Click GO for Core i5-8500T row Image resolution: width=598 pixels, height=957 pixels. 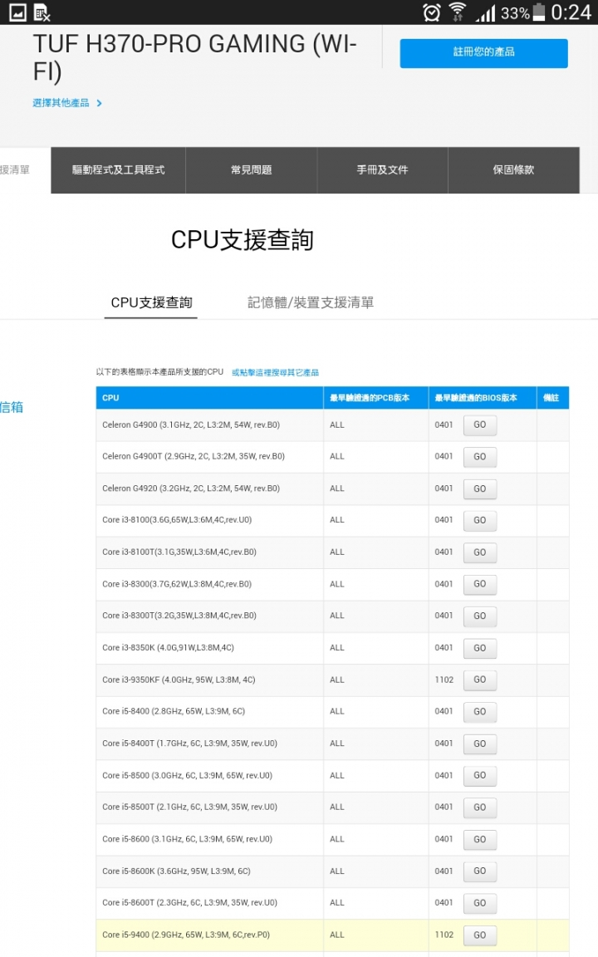point(480,807)
